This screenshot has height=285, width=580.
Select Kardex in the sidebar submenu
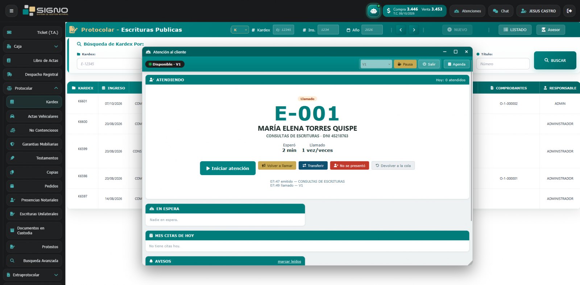point(34,102)
